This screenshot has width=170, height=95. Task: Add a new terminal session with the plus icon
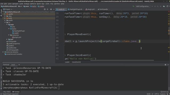pyautogui.click(x=19, y=65)
